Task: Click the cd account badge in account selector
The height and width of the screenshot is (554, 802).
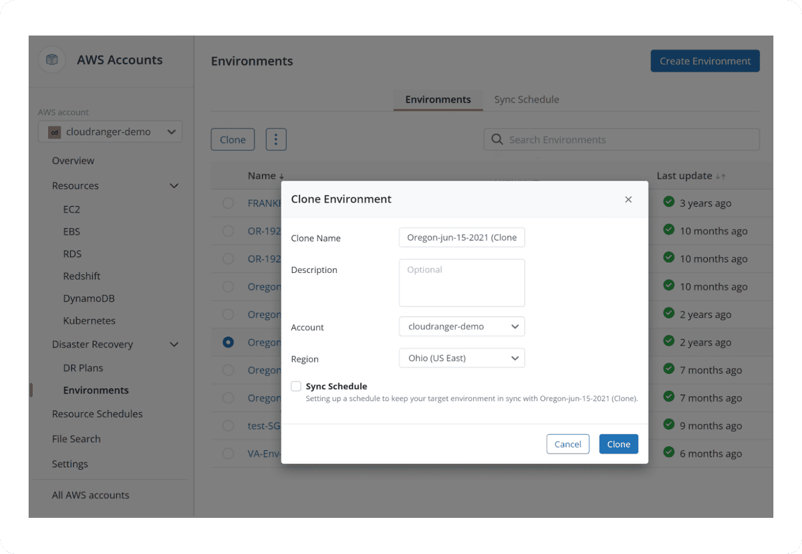Action: point(54,132)
